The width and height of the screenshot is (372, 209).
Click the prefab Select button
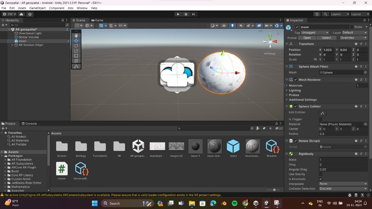pos(326,38)
